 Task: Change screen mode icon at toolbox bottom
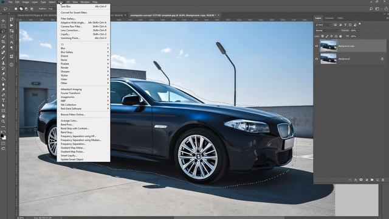tap(3, 148)
